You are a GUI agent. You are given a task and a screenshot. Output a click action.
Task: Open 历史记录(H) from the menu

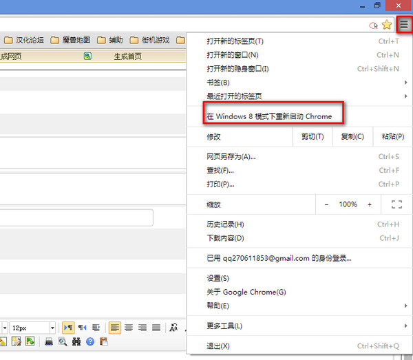coord(299,224)
